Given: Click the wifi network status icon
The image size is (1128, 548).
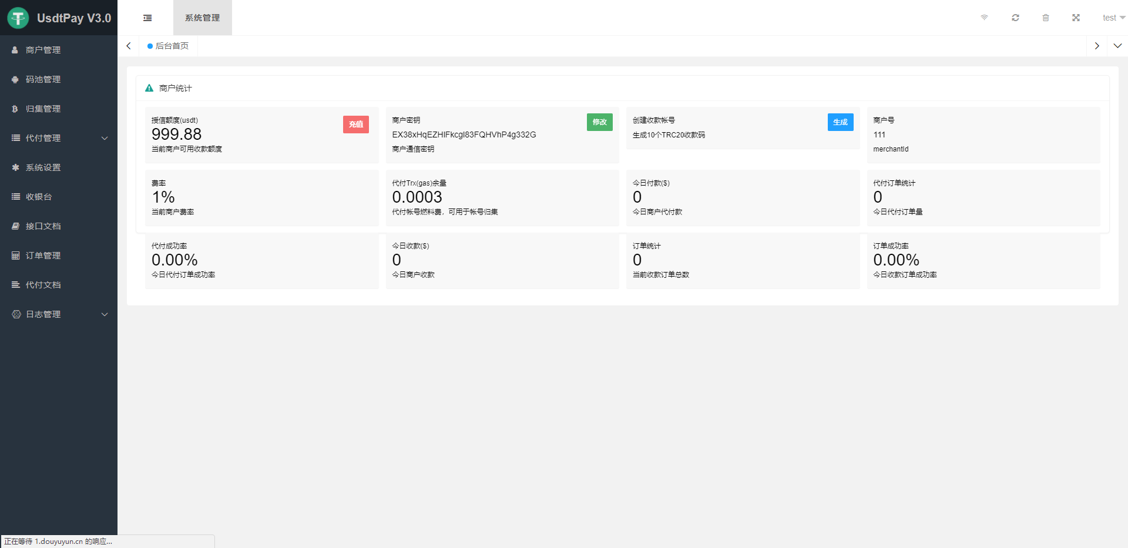Looking at the screenshot, I should tap(985, 18).
